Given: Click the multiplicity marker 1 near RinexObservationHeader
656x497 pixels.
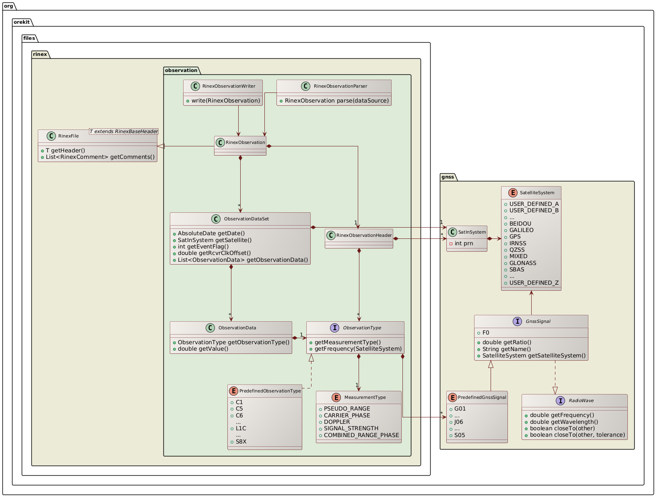Looking at the screenshot, I should [x=355, y=222].
